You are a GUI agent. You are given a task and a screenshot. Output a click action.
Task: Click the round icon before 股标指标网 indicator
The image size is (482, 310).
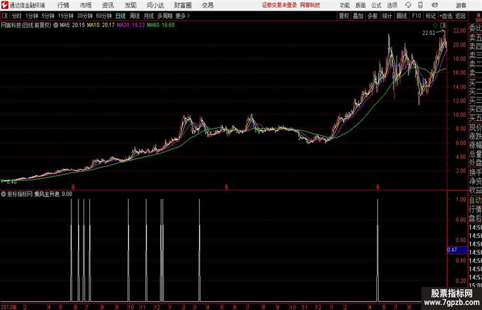pos(3,194)
